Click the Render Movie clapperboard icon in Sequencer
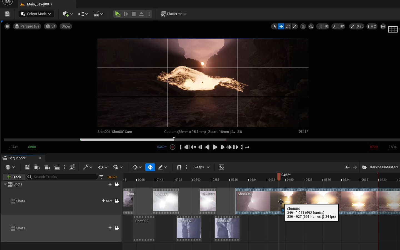This screenshot has width=400, height=250. point(57,167)
